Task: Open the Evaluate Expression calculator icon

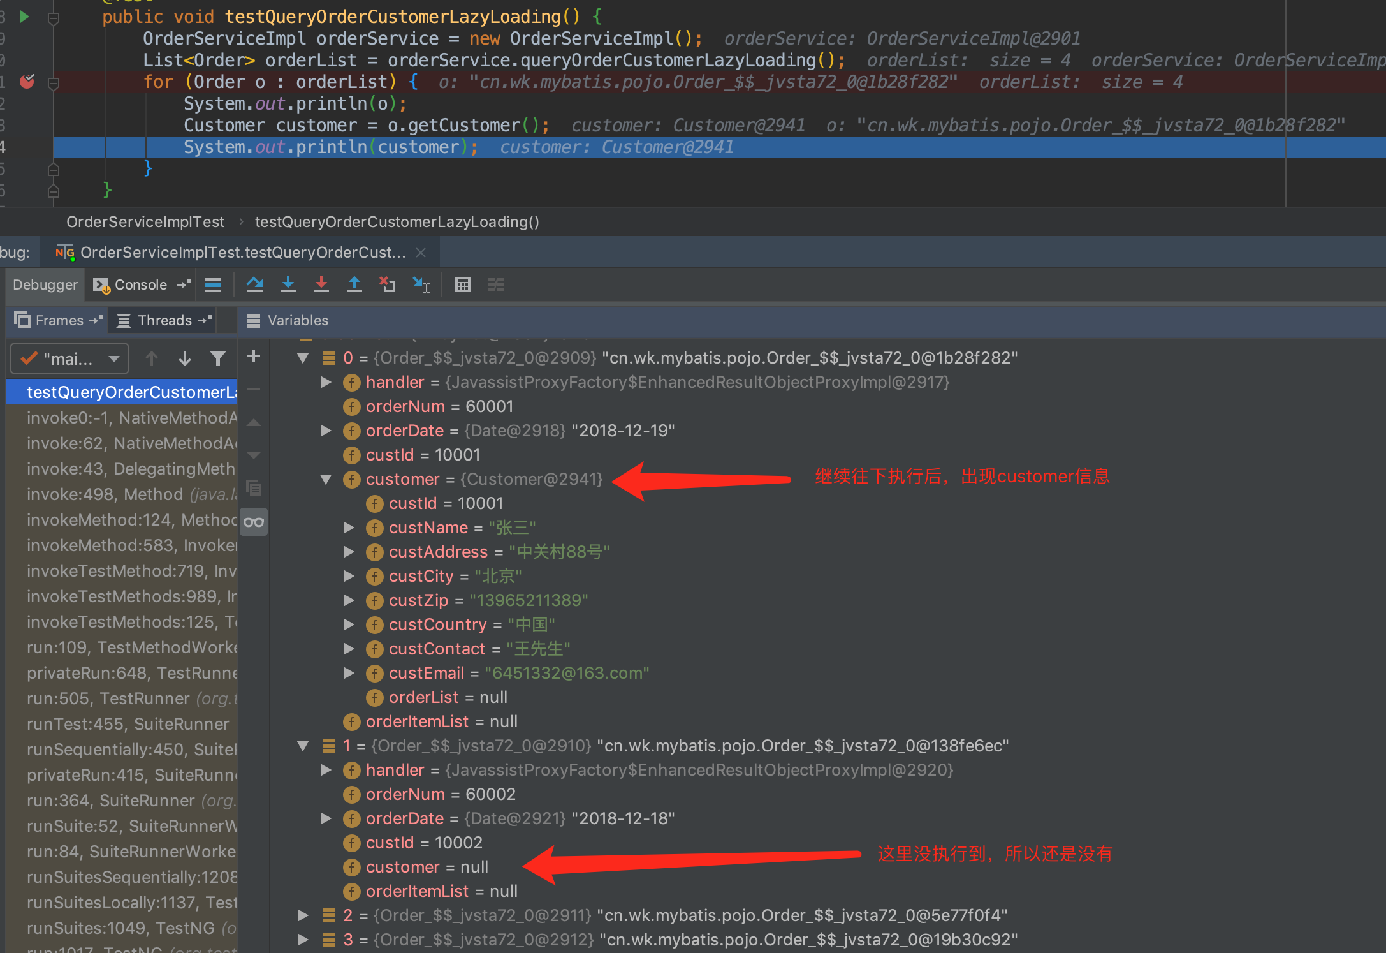Action: (x=463, y=284)
